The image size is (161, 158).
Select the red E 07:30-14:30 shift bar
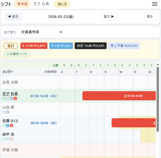[119, 96]
